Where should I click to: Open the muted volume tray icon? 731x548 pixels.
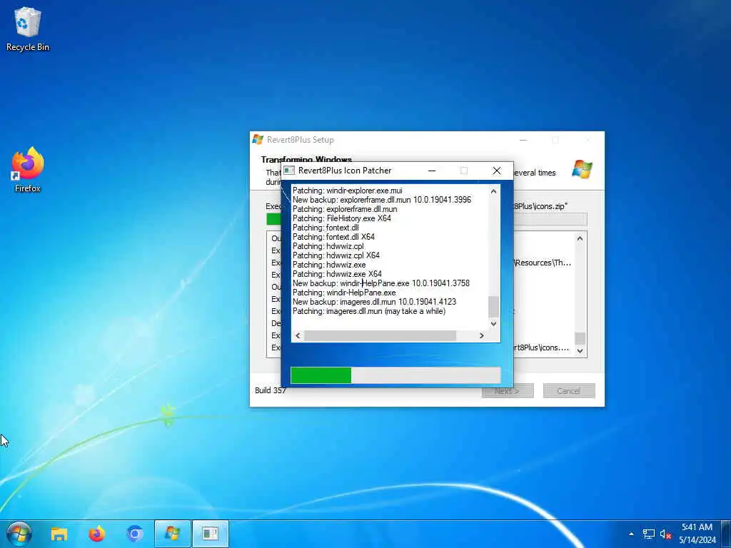pos(665,534)
